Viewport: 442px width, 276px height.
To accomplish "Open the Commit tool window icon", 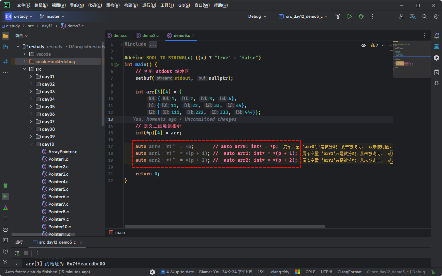I will 5,47.
